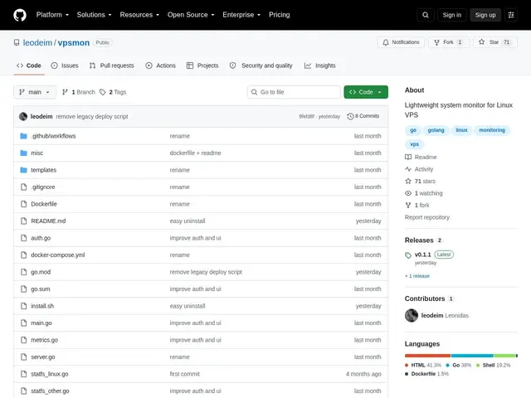
Task: Click the golang topic tag
Action: [436, 130]
